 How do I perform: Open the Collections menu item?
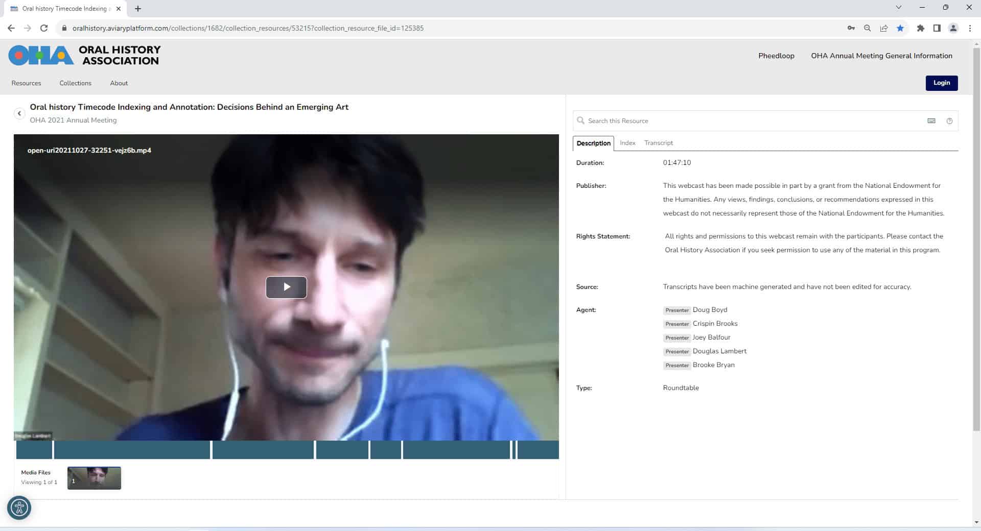coord(75,83)
